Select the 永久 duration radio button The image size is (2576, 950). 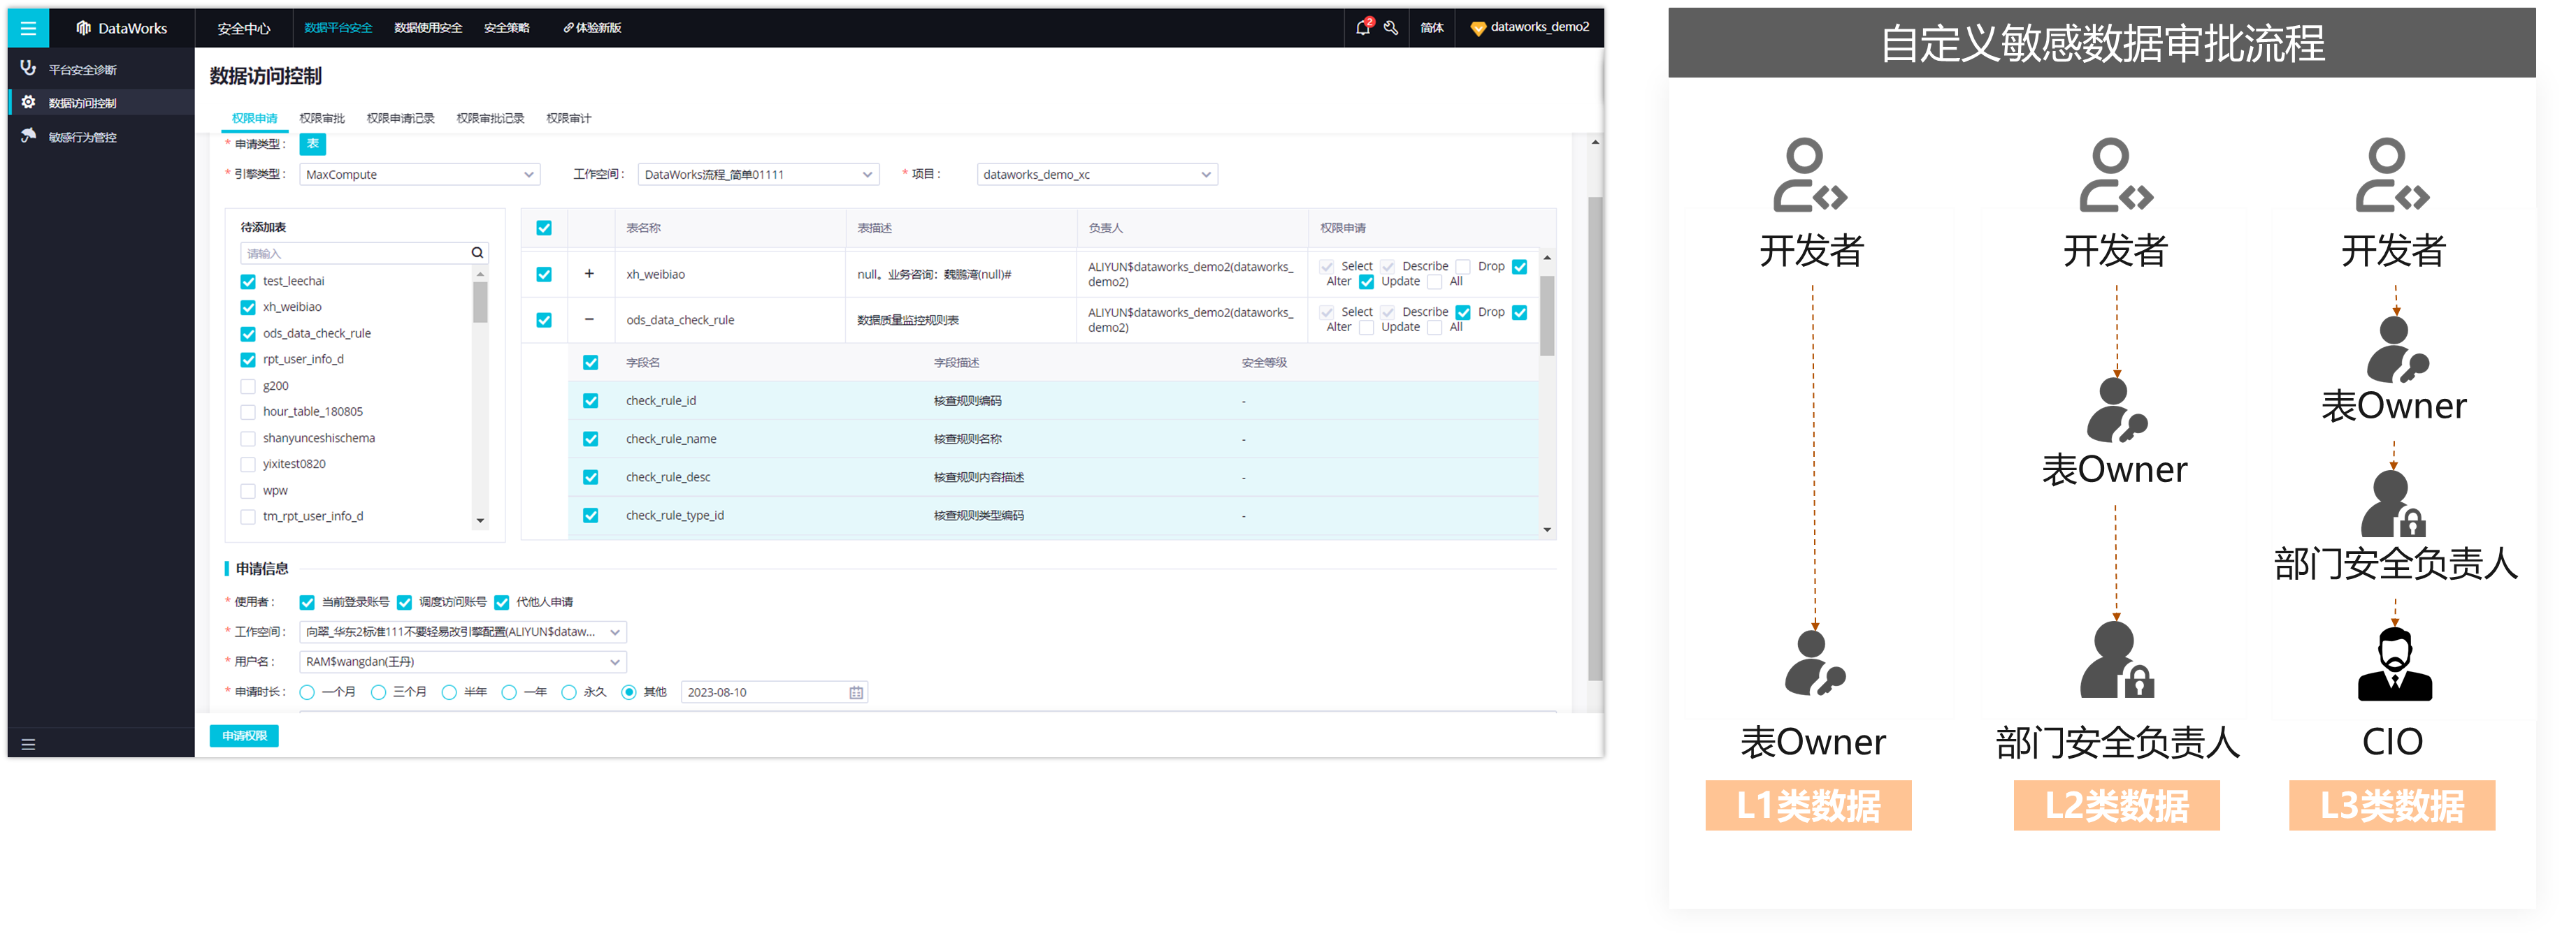click(569, 692)
